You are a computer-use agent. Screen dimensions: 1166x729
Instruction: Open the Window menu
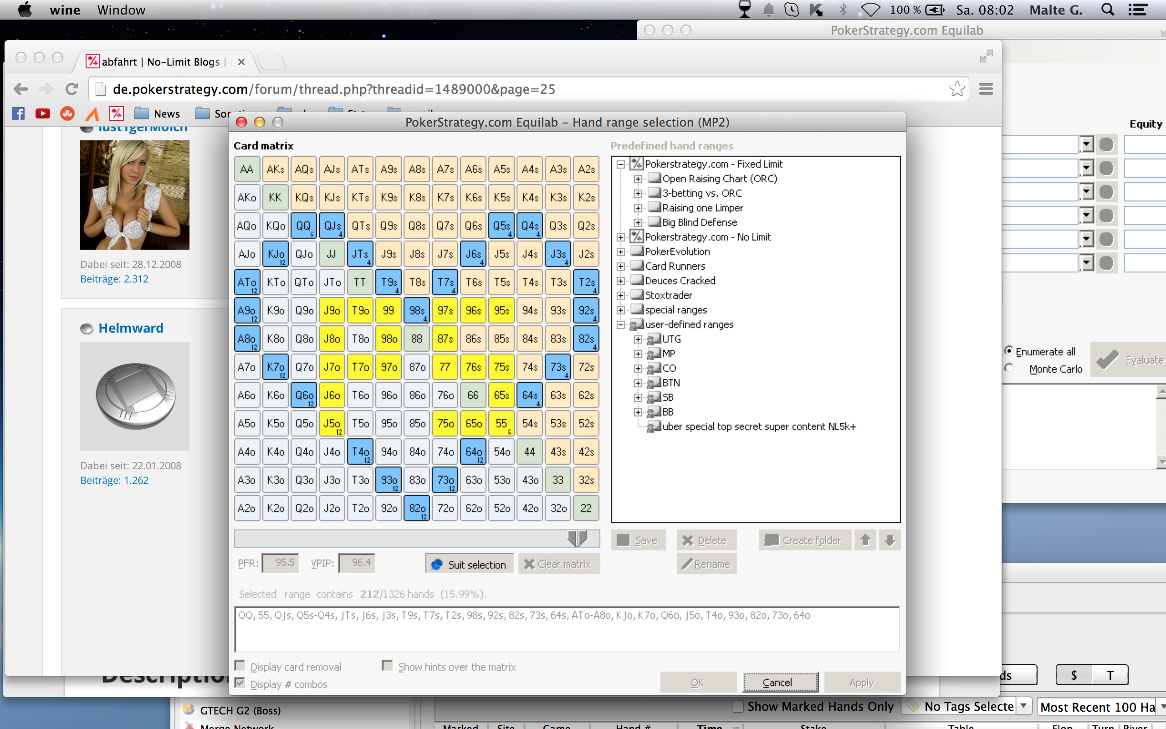point(121,10)
